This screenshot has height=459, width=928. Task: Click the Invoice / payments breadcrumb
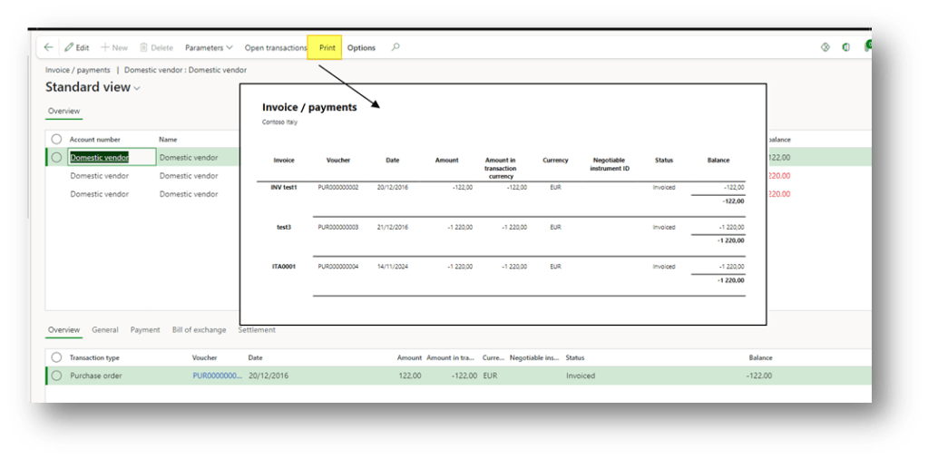(77, 70)
